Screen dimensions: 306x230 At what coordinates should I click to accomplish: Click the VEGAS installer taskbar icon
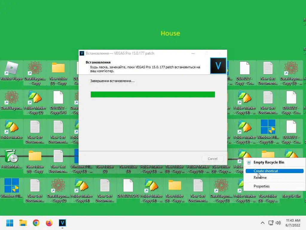click(x=62, y=223)
